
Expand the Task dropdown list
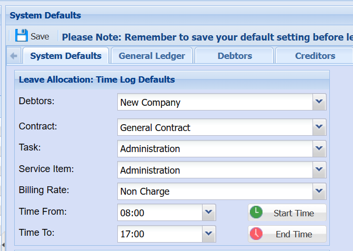[x=319, y=149]
